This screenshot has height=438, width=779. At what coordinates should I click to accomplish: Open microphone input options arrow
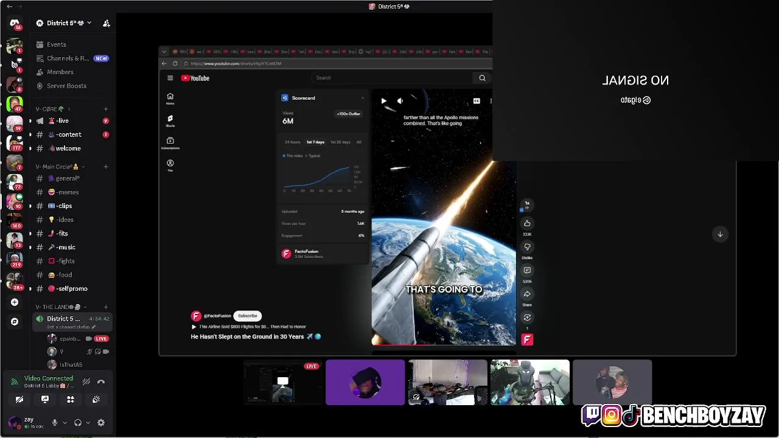(x=65, y=423)
